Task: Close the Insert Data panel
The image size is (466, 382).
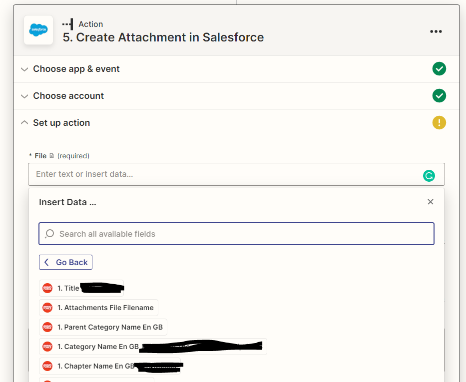Action: pos(431,202)
